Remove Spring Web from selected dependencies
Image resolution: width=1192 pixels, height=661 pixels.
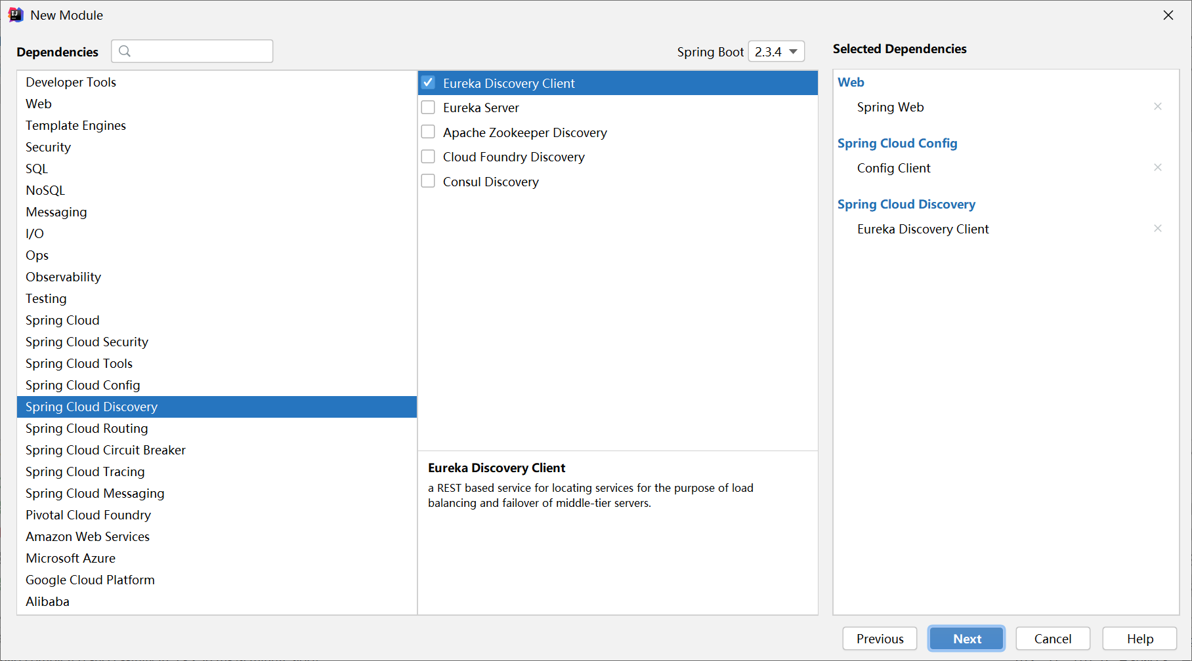1158,106
